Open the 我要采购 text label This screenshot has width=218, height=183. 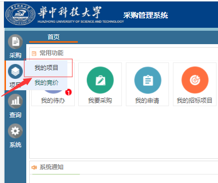click(100, 100)
